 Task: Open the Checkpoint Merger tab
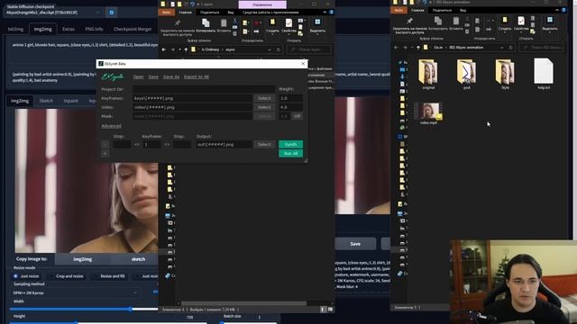click(x=133, y=29)
